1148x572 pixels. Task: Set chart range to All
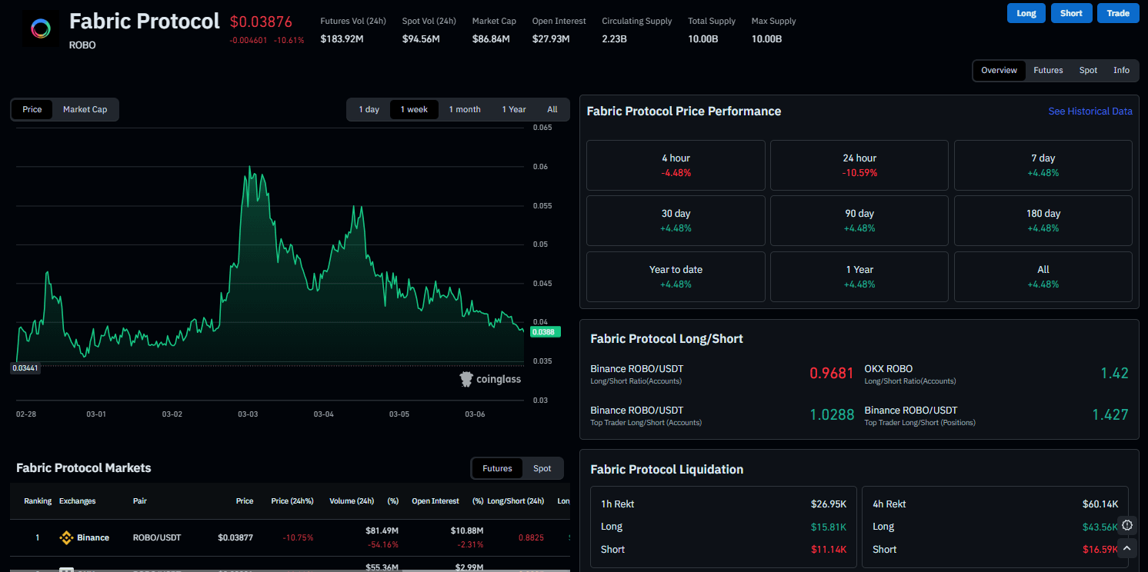[x=552, y=109]
